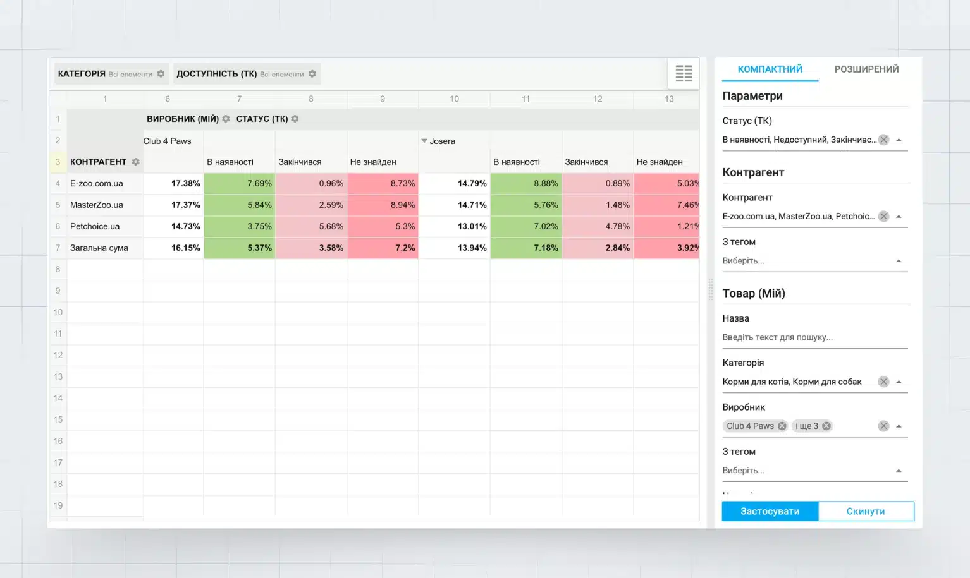Click gear icon next to Статус (ТК)
Image resolution: width=970 pixels, height=578 pixels.
pyautogui.click(x=295, y=119)
